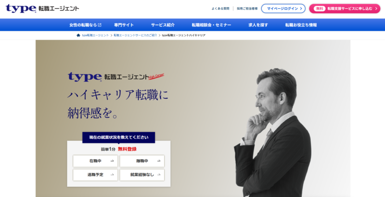The width and height of the screenshot is (385, 197).
Task: Click the 納得感を。 headline text
Action: 93,113
